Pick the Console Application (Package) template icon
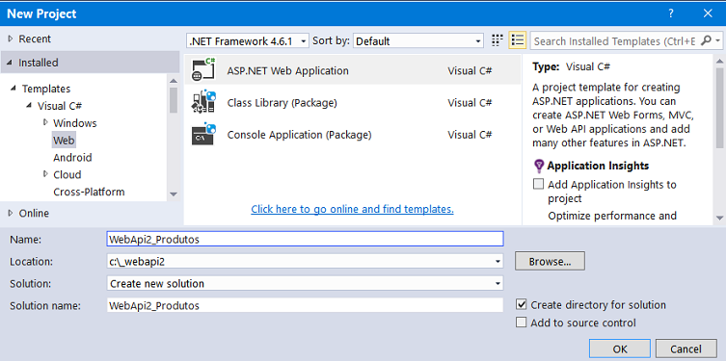Image resolution: width=726 pixels, height=361 pixels. [x=203, y=135]
